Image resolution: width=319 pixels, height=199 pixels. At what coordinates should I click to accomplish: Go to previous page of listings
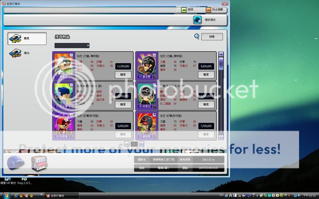[x=127, y=144]
